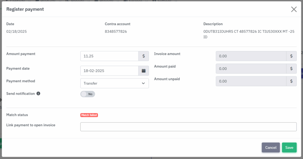
Task: Click the Send notification info icon
Action: (38, 94)
